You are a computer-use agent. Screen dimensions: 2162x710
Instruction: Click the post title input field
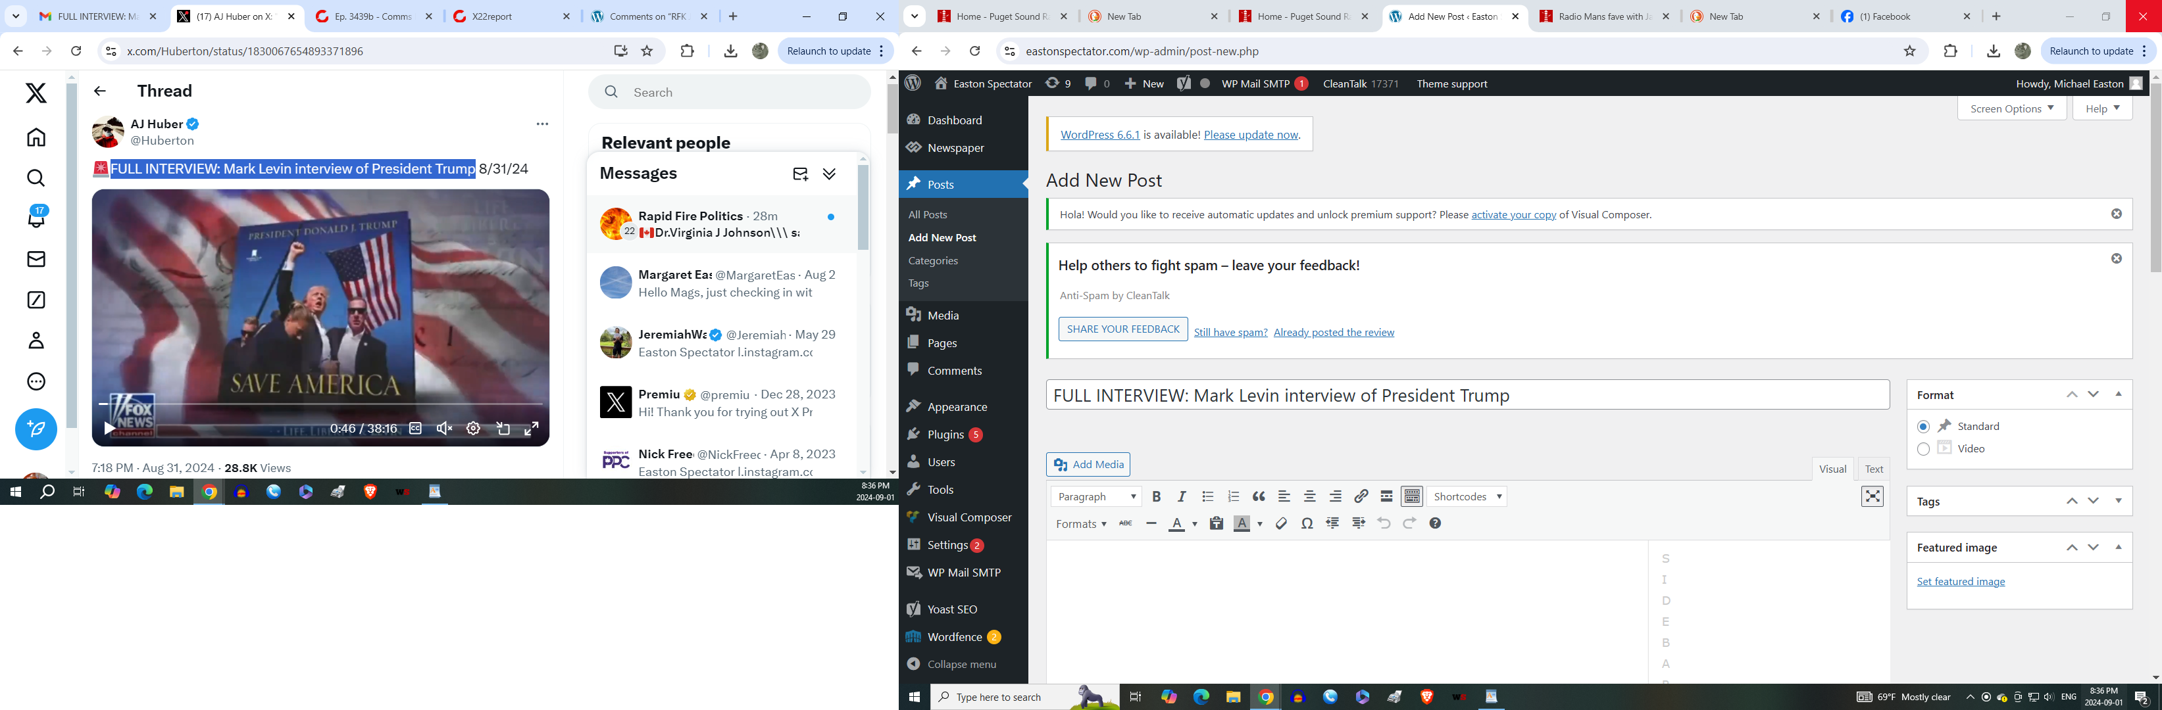1467,396
